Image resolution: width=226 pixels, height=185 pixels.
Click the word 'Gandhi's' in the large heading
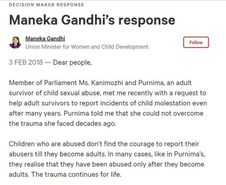click(88, 20)
